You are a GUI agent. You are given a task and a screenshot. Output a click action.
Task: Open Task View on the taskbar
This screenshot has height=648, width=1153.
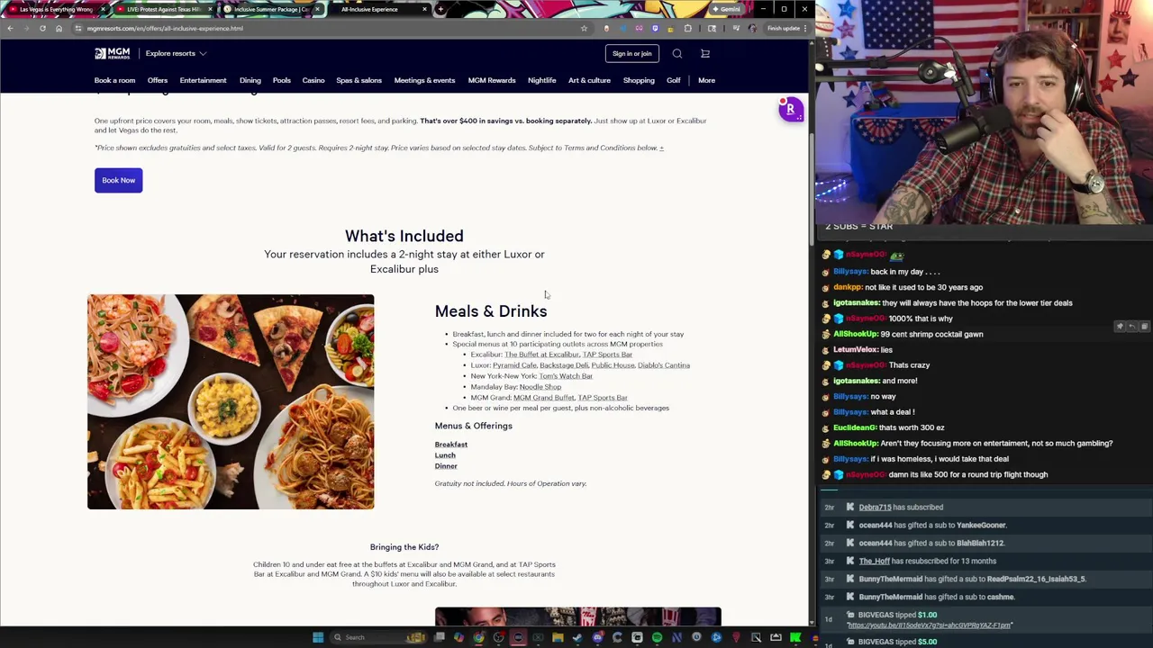439,637
